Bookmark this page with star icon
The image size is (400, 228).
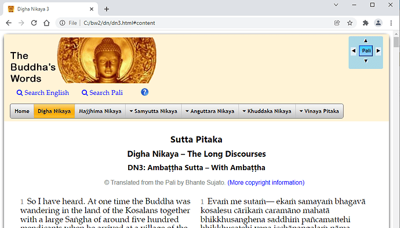[350, 23]
